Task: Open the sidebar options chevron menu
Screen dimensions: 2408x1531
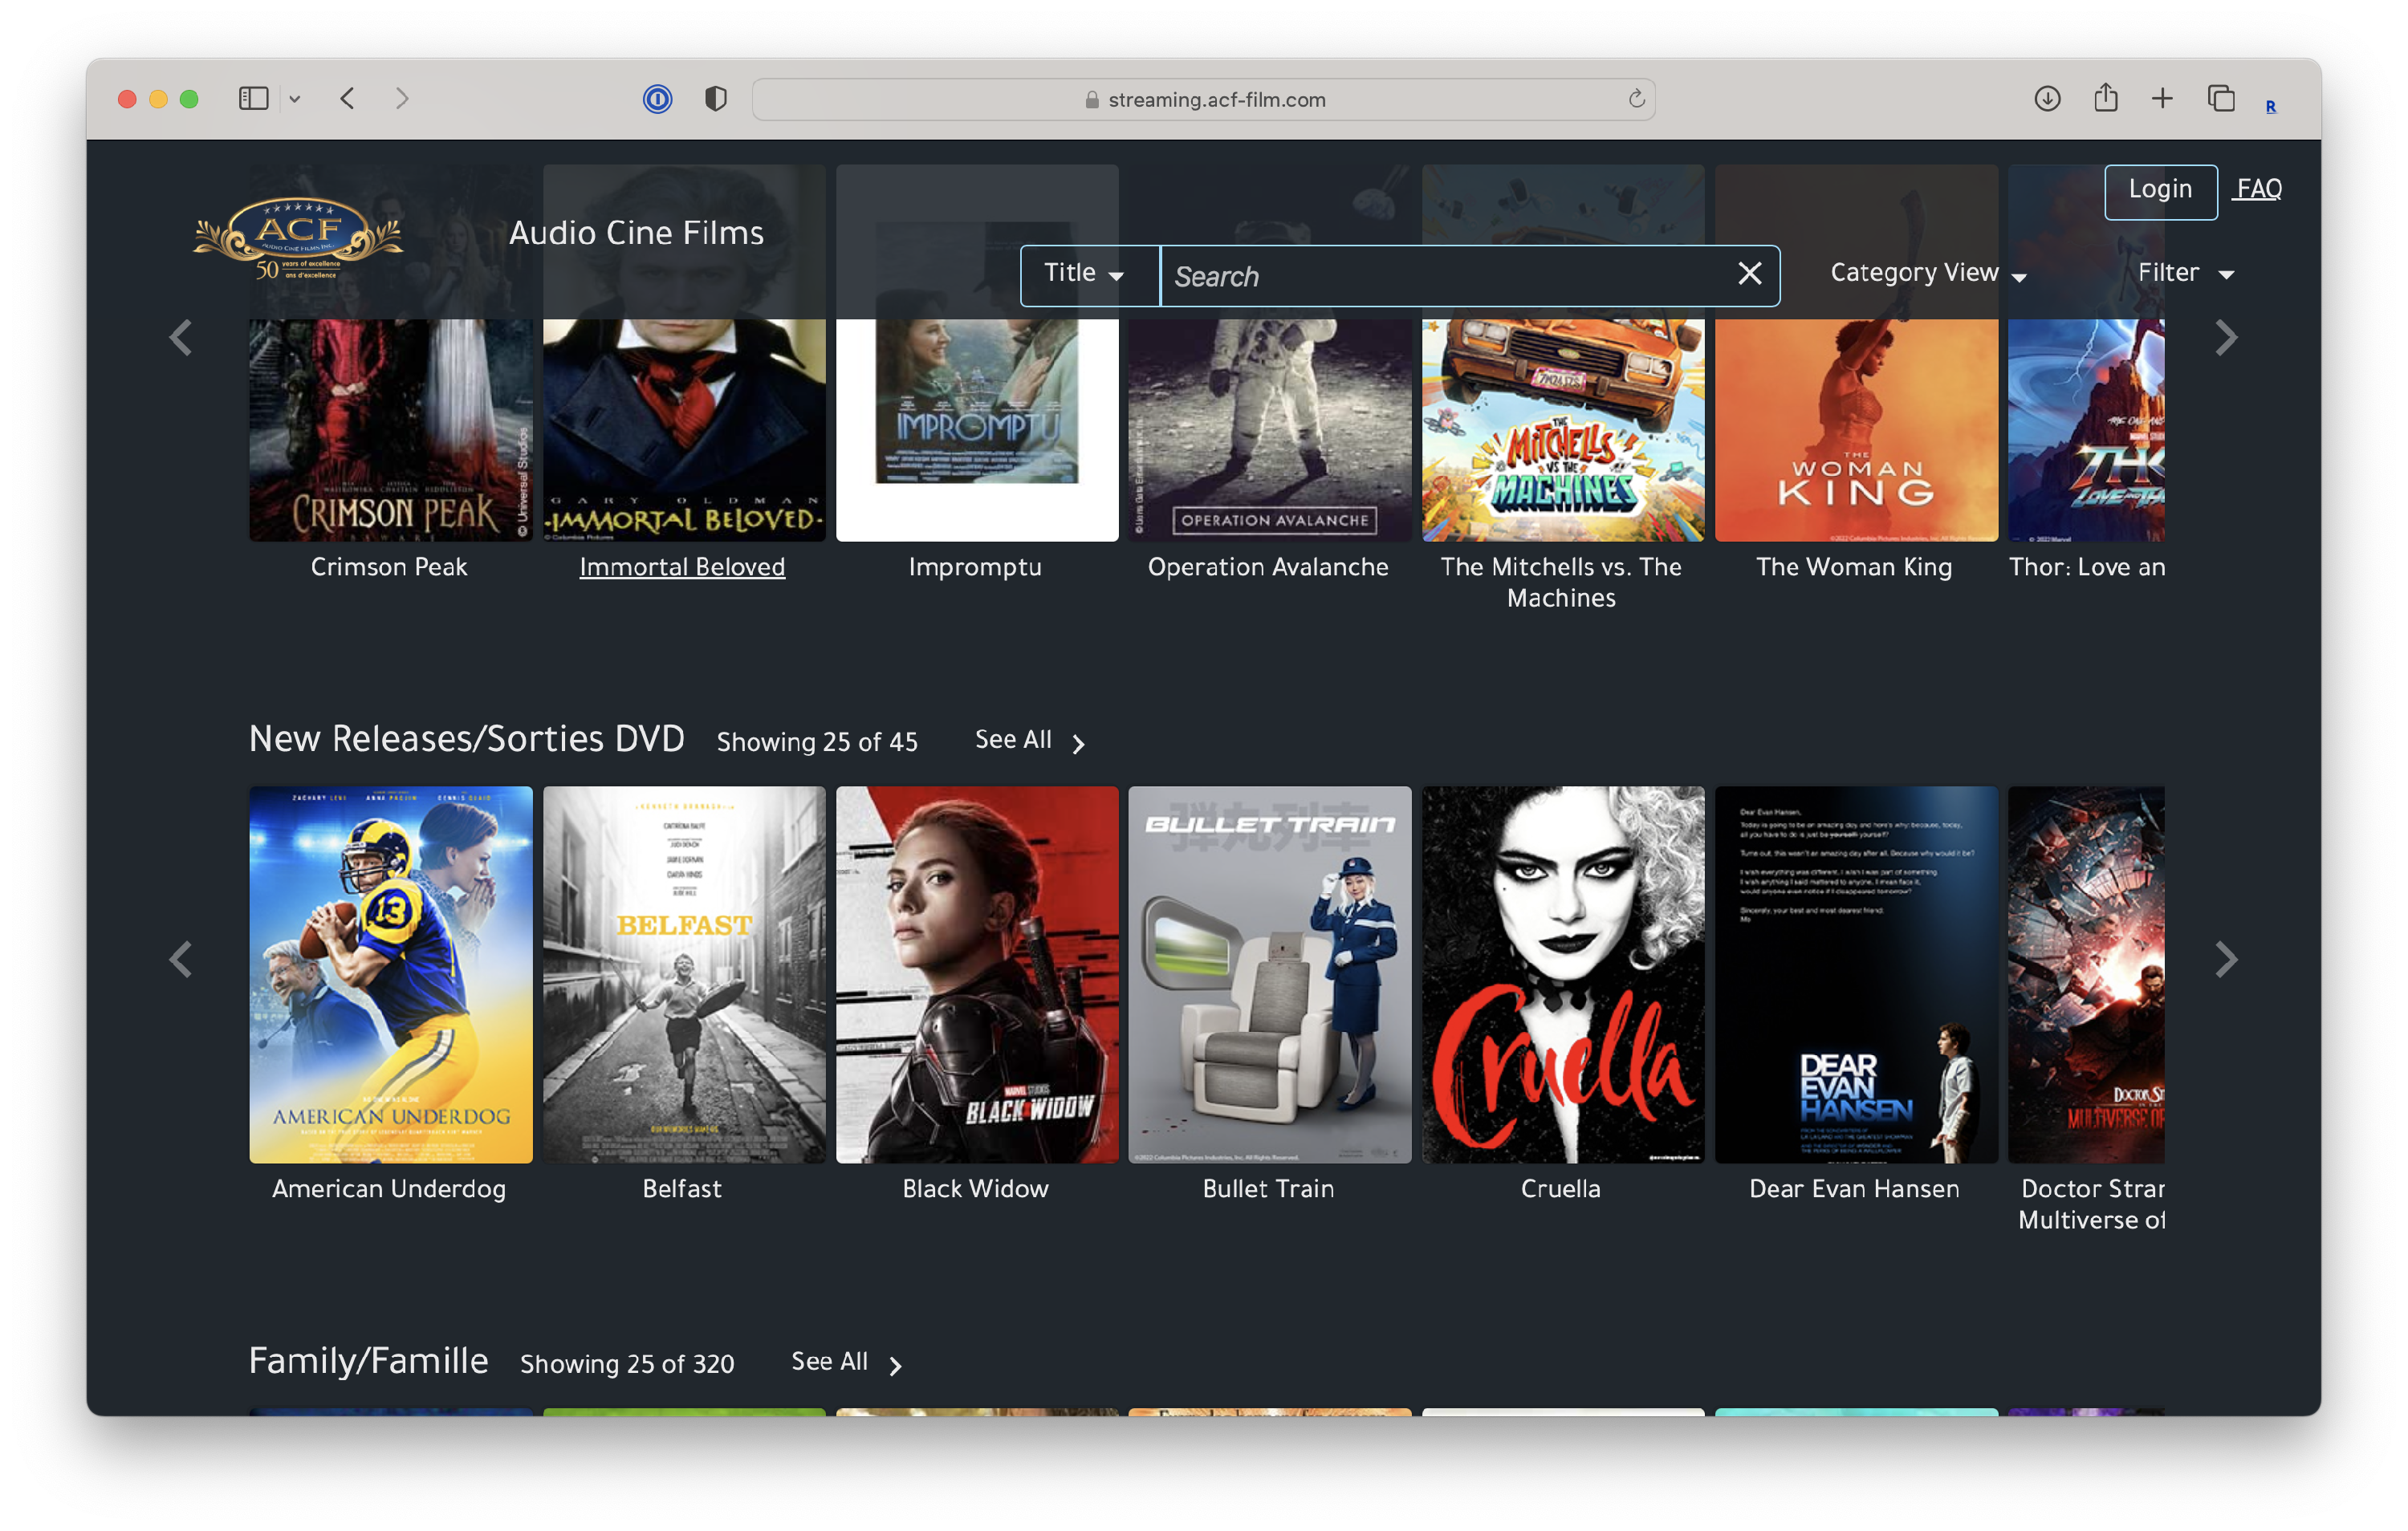Action: (295, 99)
